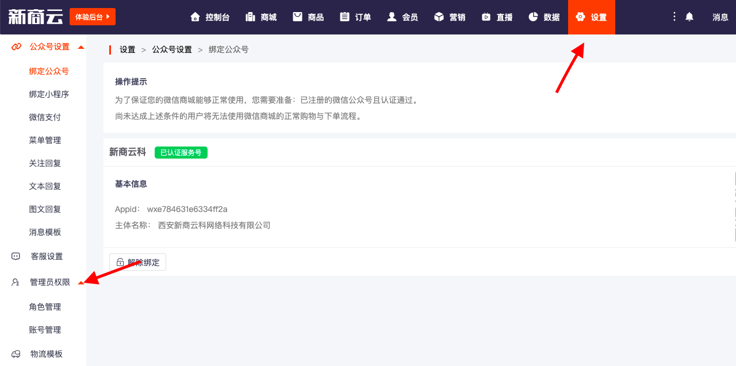Open 消息模板 in the sidebar
The image size is (736, 366).
45,232
